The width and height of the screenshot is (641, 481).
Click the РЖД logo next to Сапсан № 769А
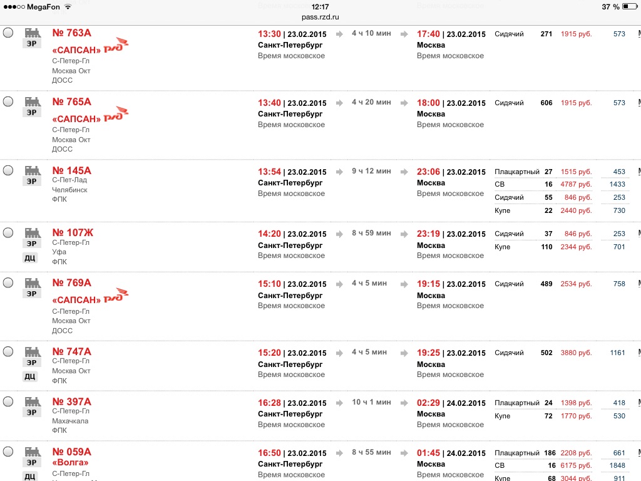point(116,295)
